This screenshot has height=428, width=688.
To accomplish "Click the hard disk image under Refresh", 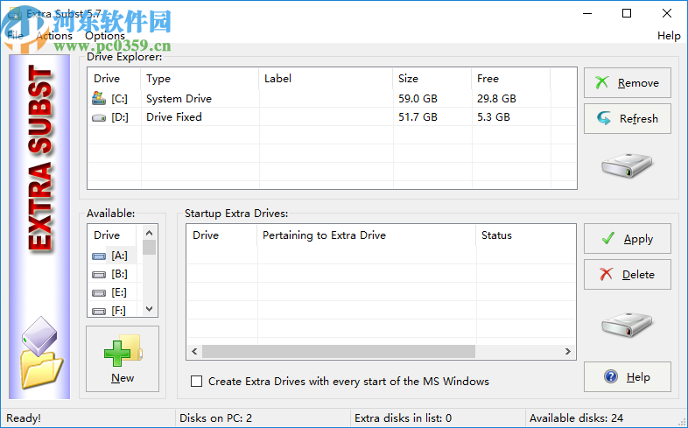I will point(627,165).
